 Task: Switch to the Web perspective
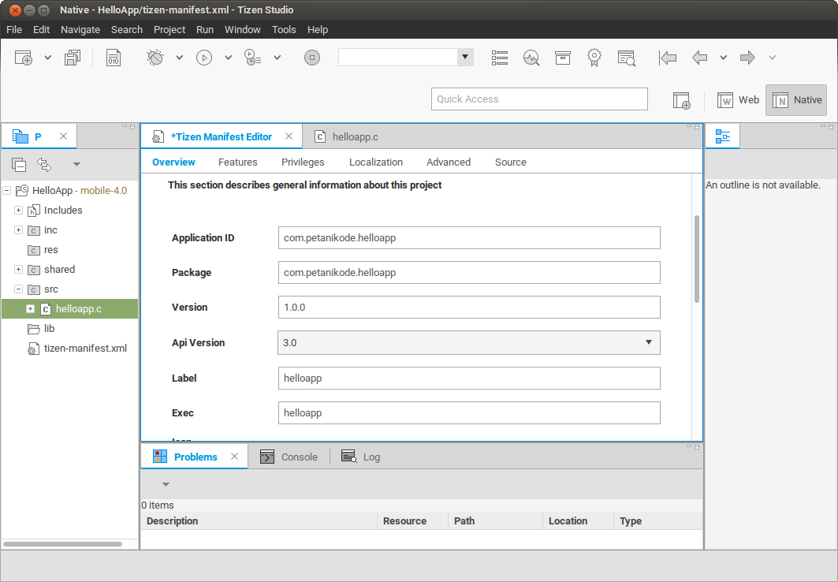tap(738, 100)
